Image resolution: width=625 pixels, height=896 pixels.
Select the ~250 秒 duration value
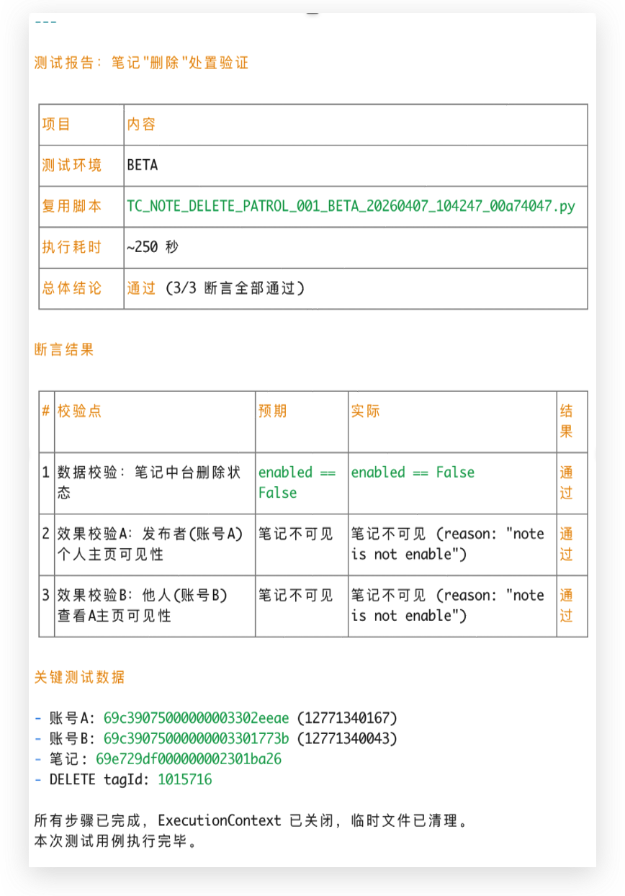[153, 247]
